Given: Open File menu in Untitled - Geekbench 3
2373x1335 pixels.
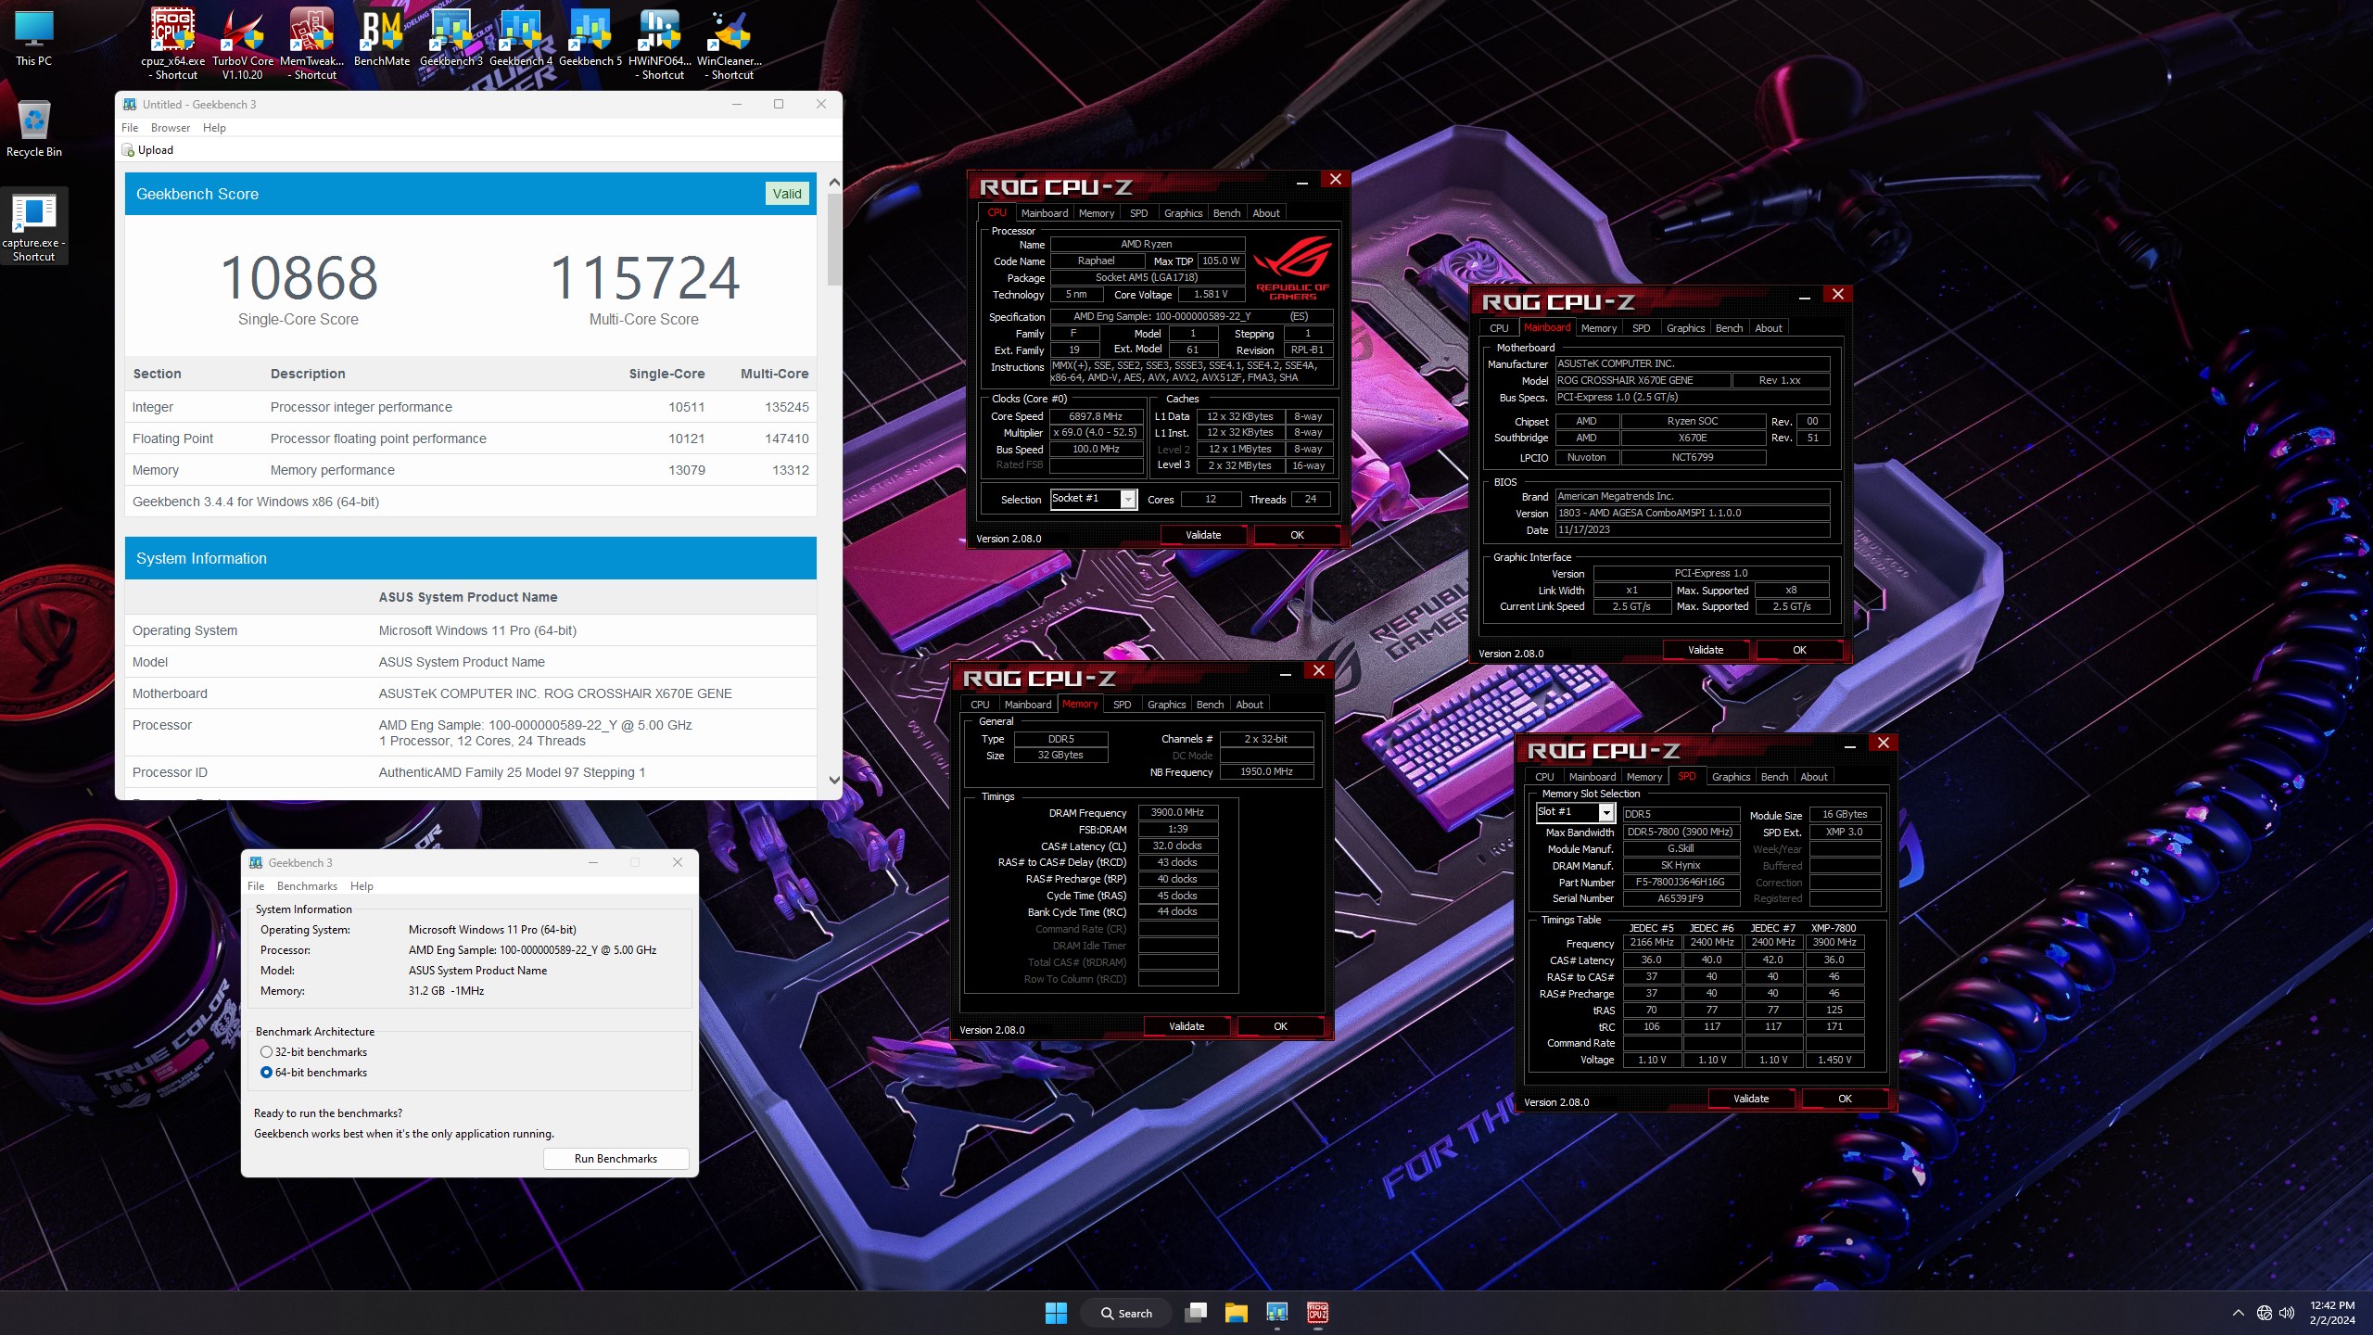Looking at the screenshot, I should (x=130, y=128).
